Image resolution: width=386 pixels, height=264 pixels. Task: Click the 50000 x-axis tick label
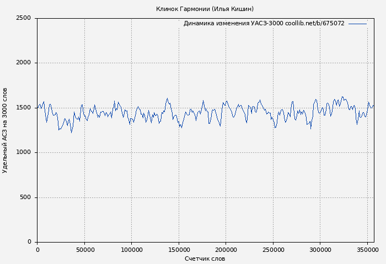click(84, 250)
